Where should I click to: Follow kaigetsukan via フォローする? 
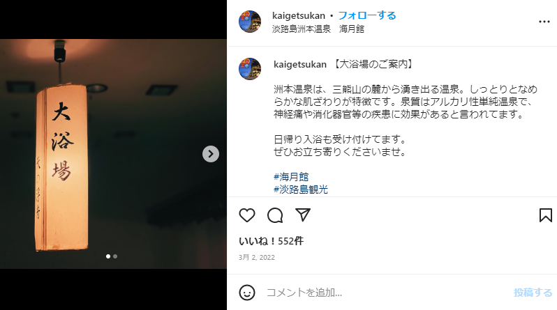pos(367,15)
